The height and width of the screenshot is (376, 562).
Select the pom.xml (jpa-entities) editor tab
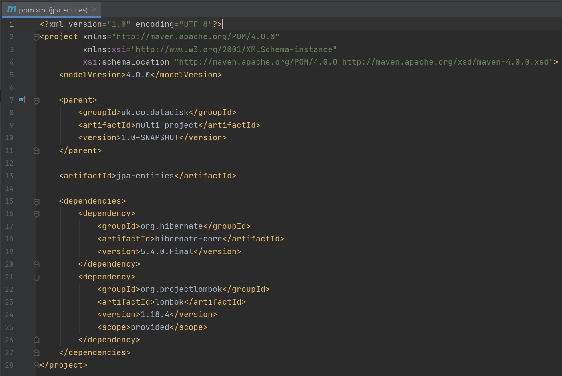[53, 10]
